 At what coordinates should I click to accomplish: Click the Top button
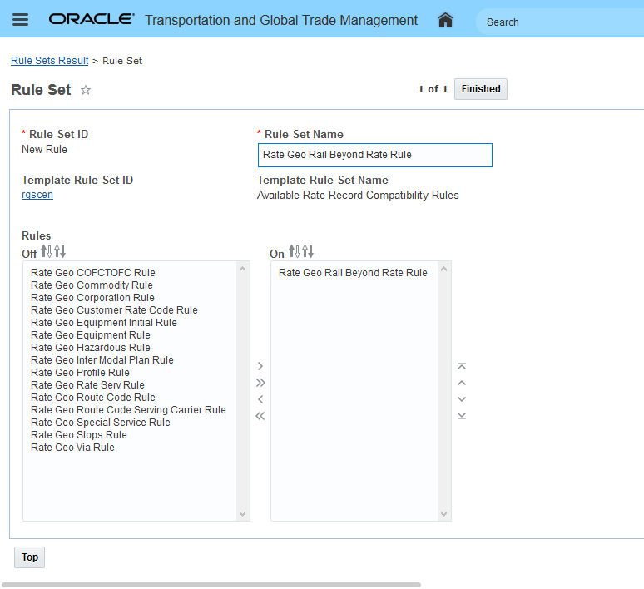coord(30,557)
